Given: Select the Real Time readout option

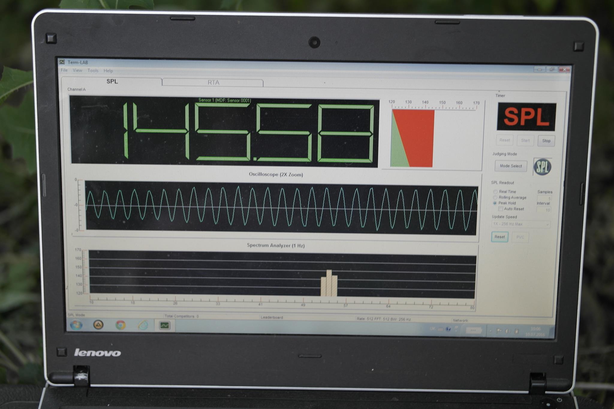Looking at the screenshot, I should (x=495, y=191).
